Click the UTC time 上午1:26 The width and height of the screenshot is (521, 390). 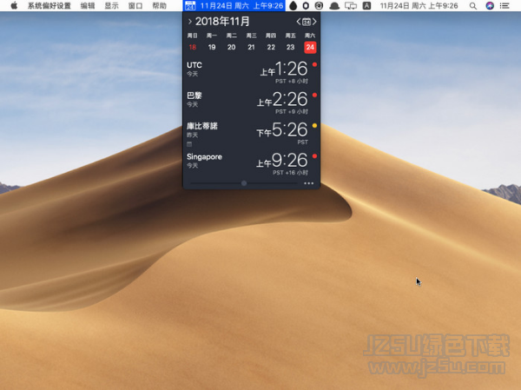click(x=284, y=69)
